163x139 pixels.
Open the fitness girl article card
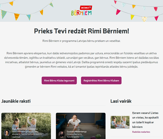(81, 126)
